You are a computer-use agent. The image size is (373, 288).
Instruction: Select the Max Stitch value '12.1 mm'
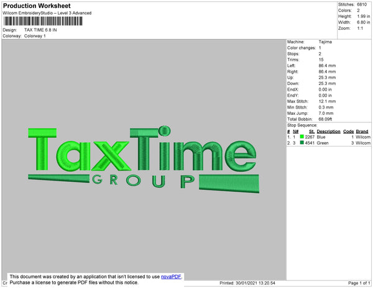point(327,101)
